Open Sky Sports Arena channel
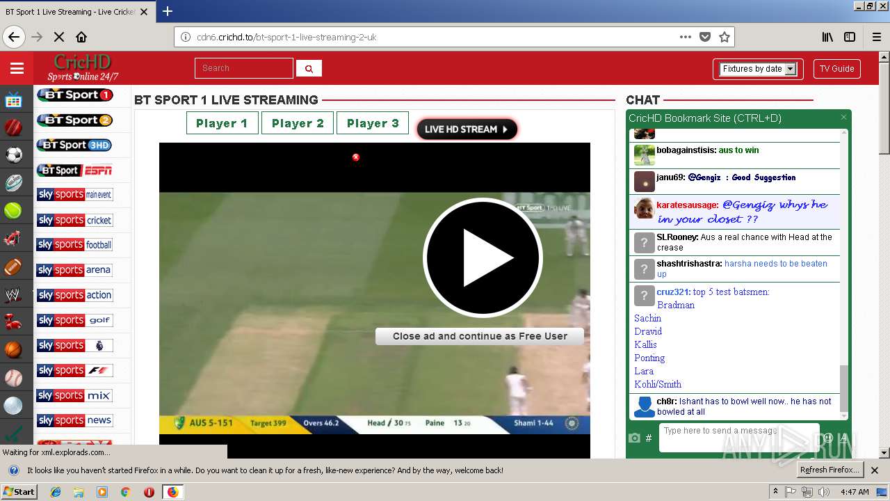This screenshot has width=890, height=501. (75, 270)
